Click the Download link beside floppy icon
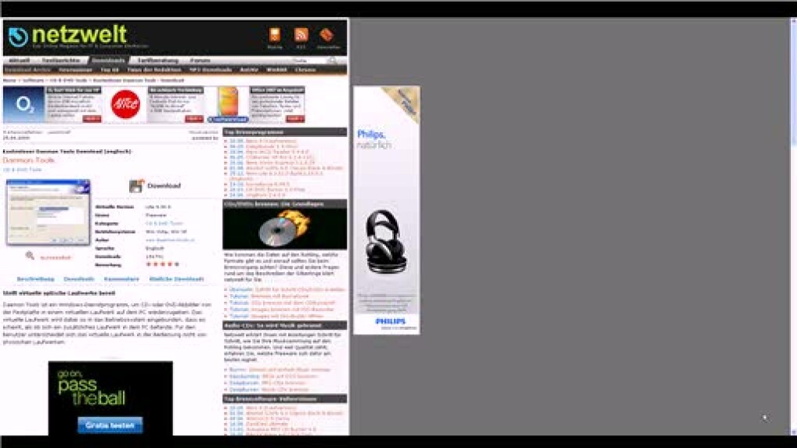 coord(164,186)
